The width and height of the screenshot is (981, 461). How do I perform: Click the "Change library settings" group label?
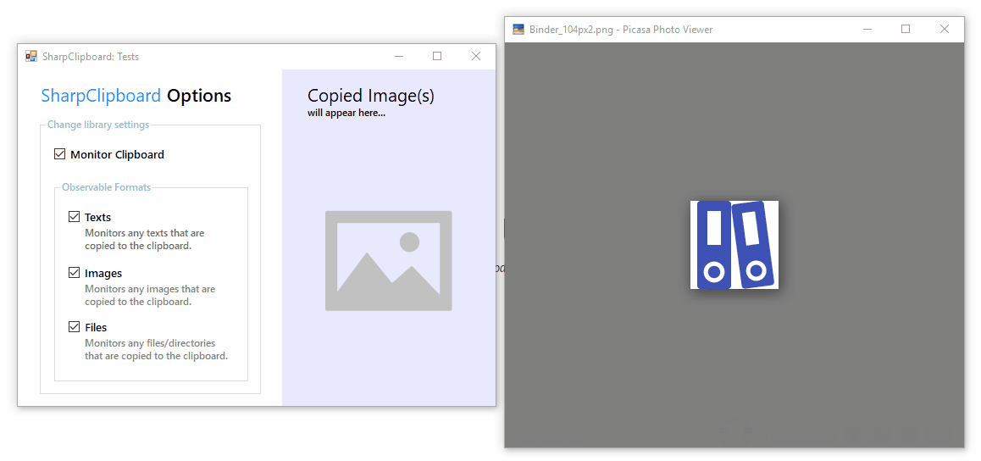pyautogui.click(x=97, y=125)
